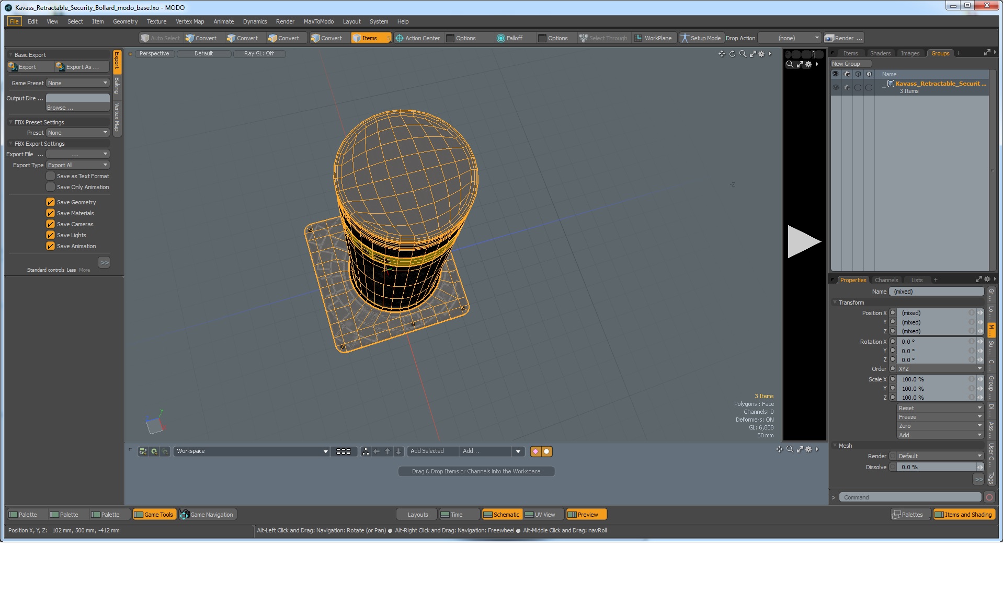The height and width of the screenshot is (605, 1003).
Task: Open the preview panel gear settings
Action: coord(808,64)
